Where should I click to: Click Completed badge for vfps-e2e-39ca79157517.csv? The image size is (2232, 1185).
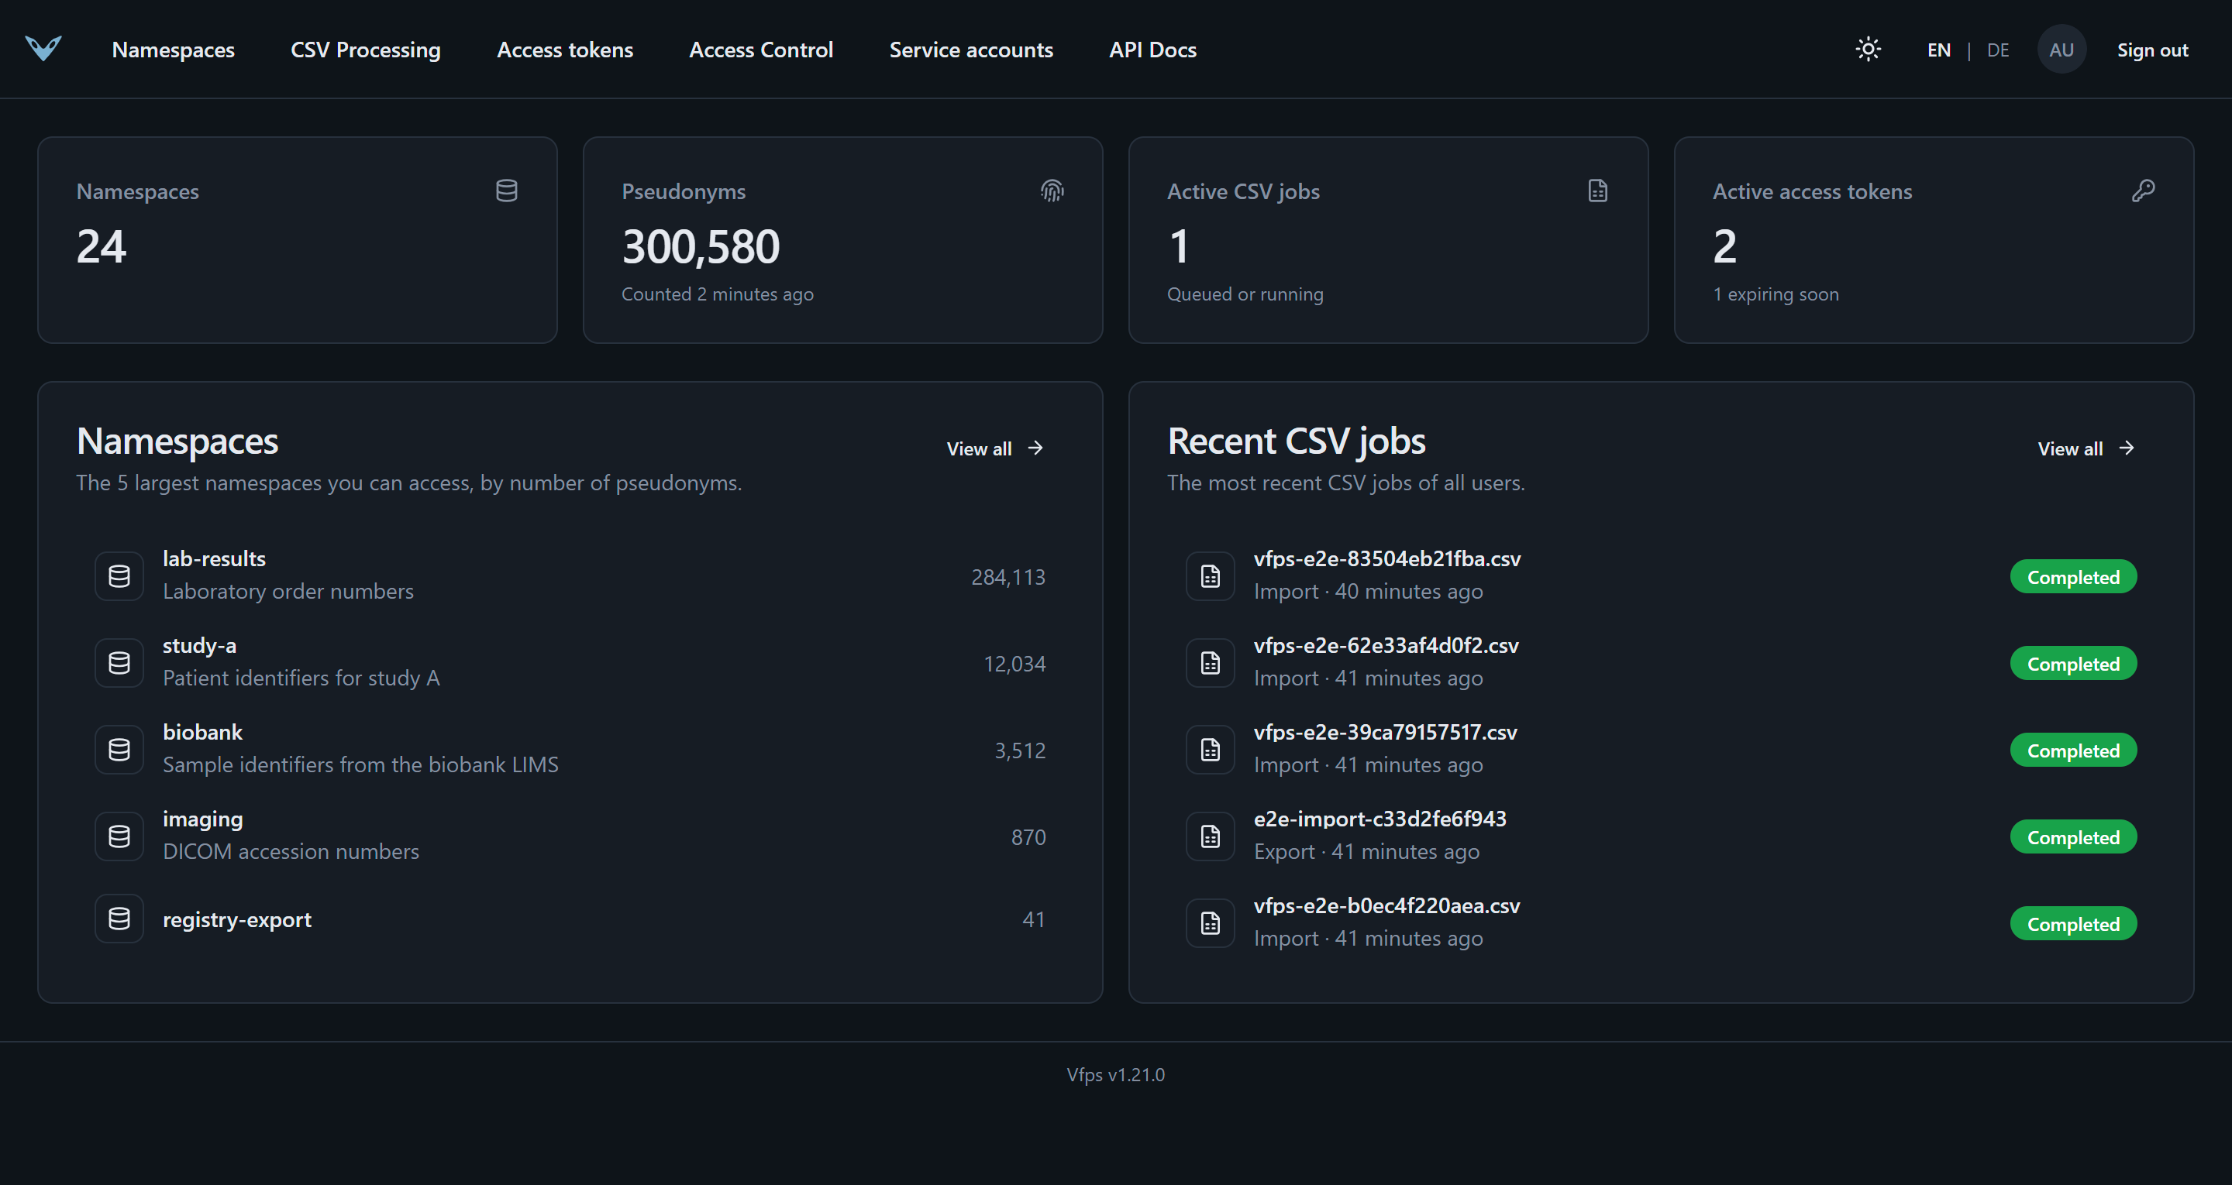2072,750
